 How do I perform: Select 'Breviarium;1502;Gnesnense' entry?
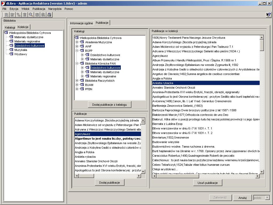pyautogui.click(x=206, y=137)
